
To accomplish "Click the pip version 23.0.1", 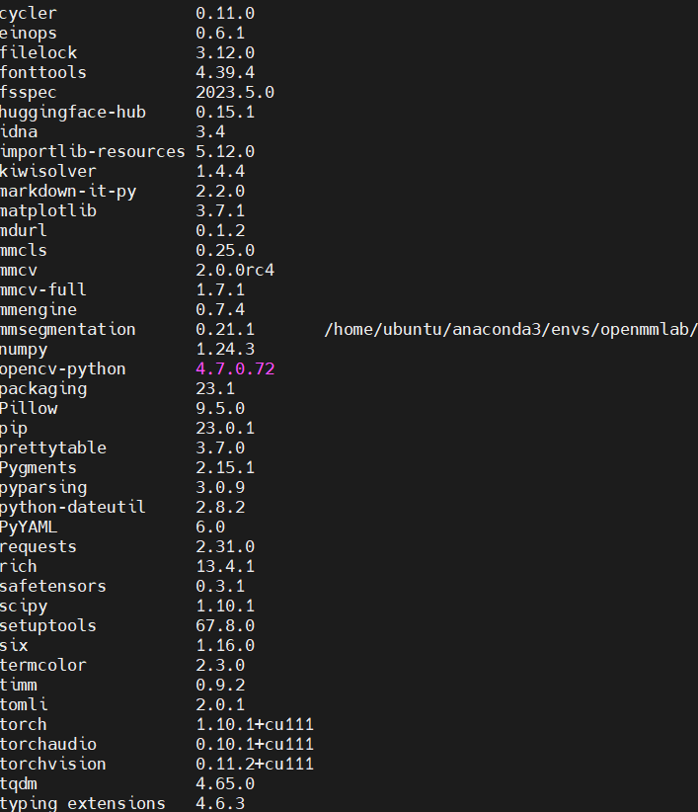I will point(225,429).
